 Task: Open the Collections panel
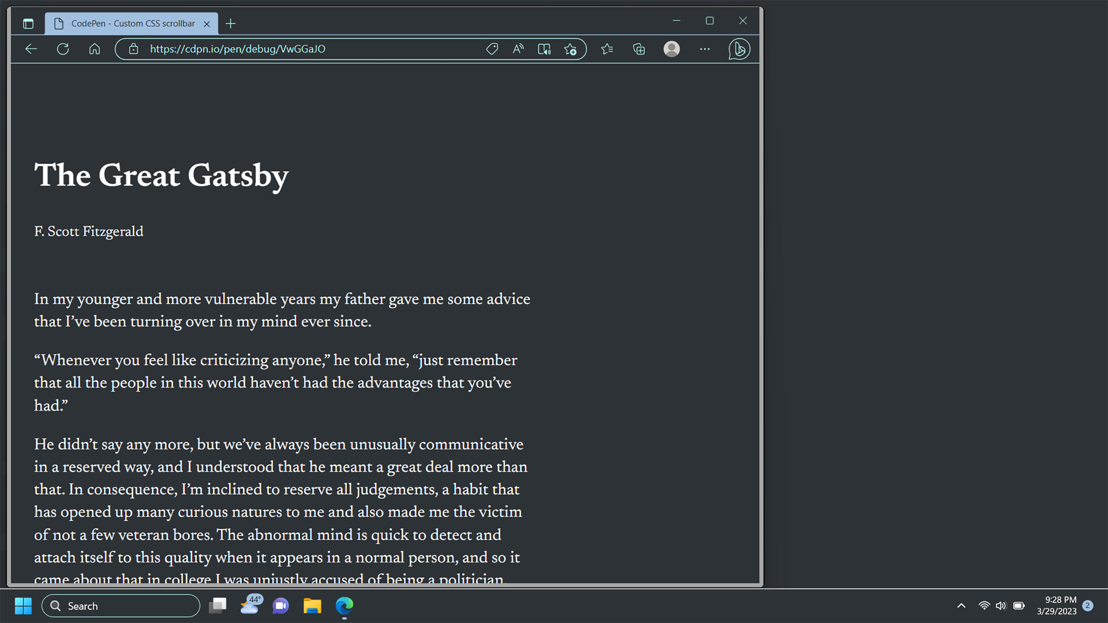pos(639,49)
